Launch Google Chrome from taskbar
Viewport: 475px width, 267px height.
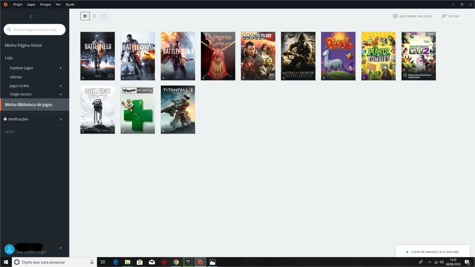pyautogui.click(x=176, y=262)
